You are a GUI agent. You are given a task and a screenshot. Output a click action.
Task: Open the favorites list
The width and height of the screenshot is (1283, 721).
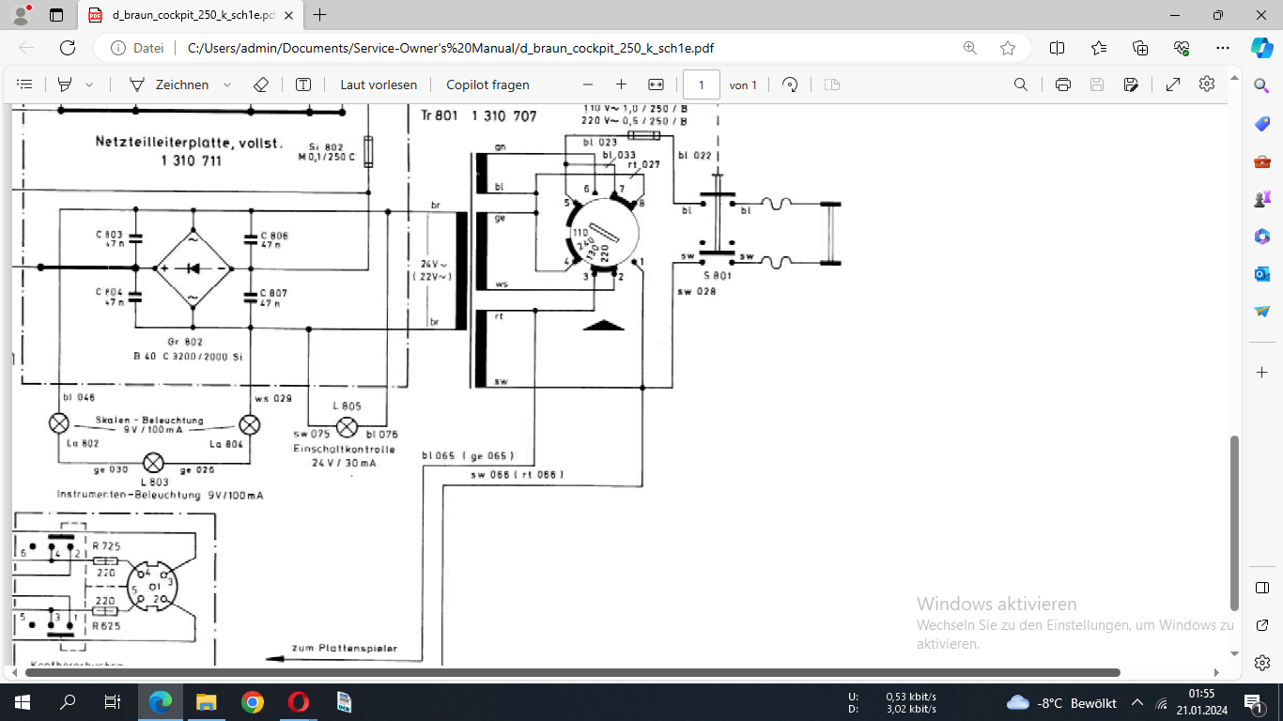[x=1099, y=48]
